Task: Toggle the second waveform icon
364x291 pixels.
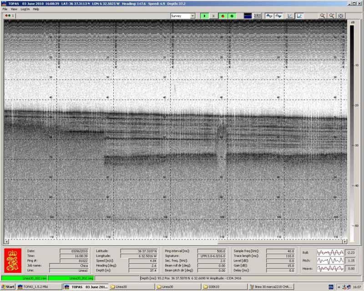Action: [278, 15]
